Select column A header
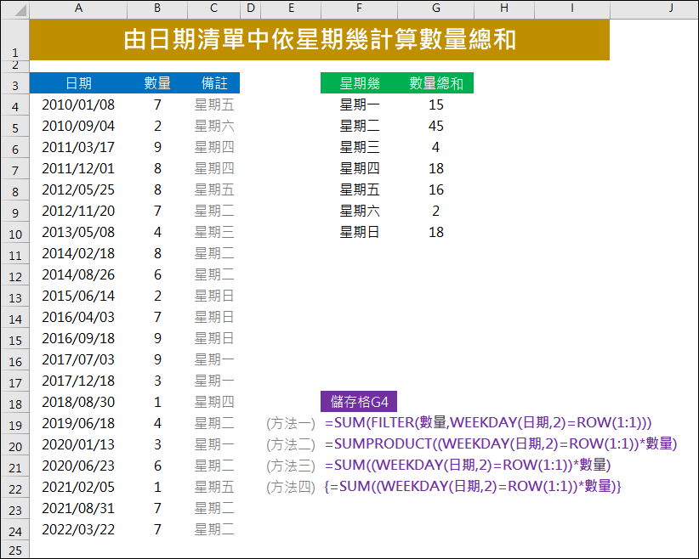Image resolution: width=699 pixels, height=559 pixels. (78, 8)
